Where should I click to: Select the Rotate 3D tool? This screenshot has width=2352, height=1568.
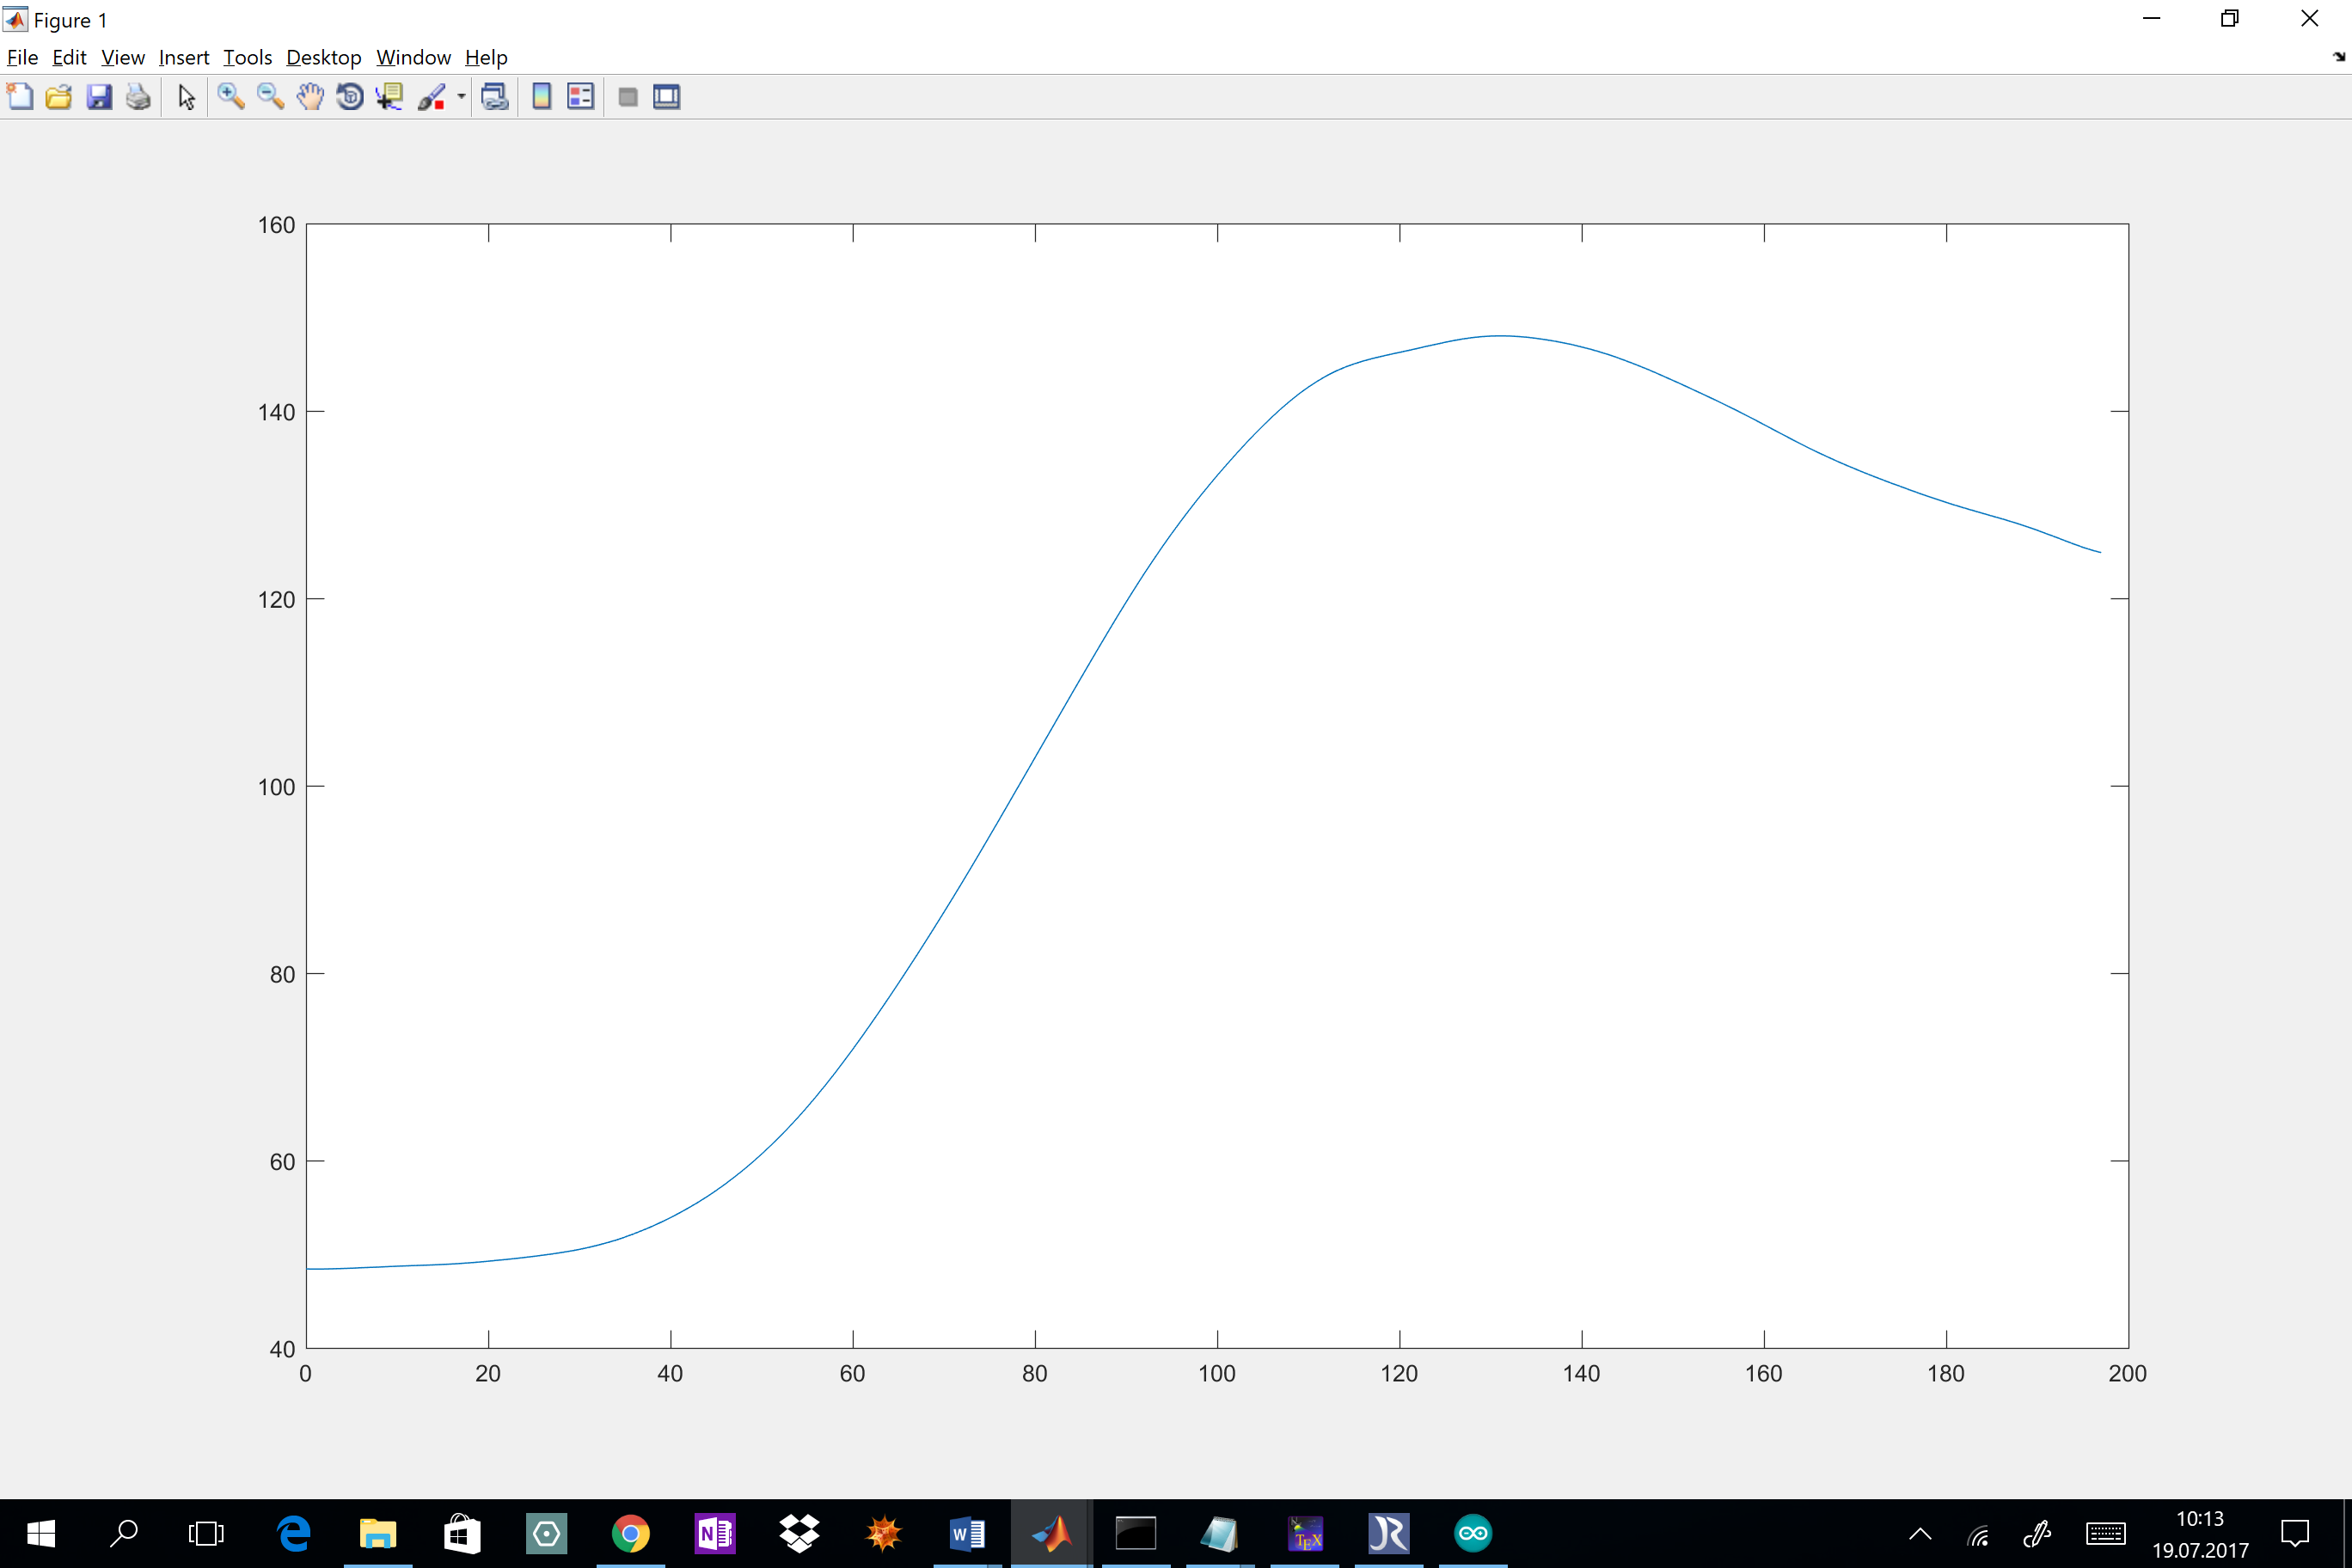350,97
